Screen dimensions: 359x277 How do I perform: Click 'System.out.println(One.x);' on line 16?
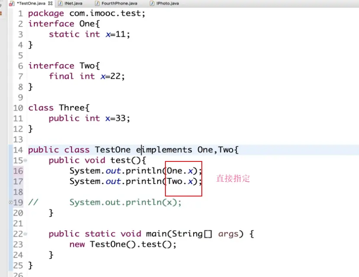coord(136,171)
